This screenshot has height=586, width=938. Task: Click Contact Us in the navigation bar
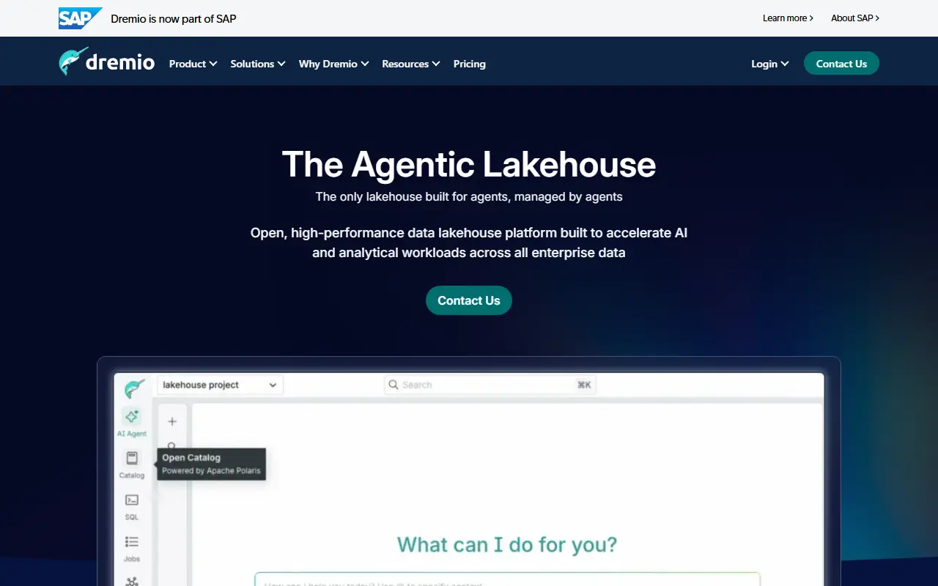841,64
